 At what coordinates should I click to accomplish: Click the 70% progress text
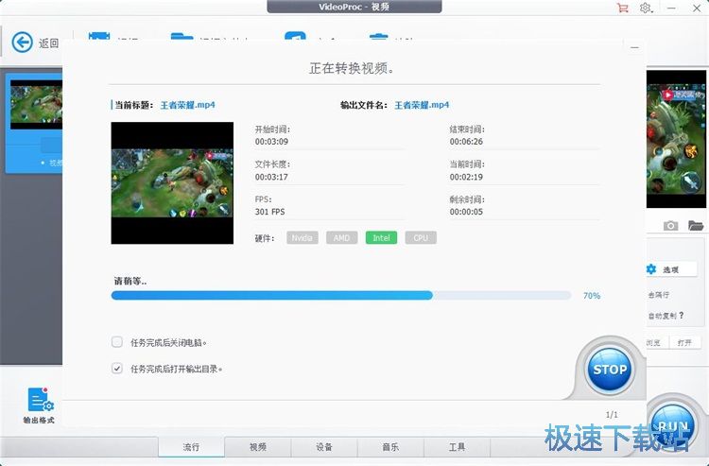pyautogui.click(x=592, y=296)
